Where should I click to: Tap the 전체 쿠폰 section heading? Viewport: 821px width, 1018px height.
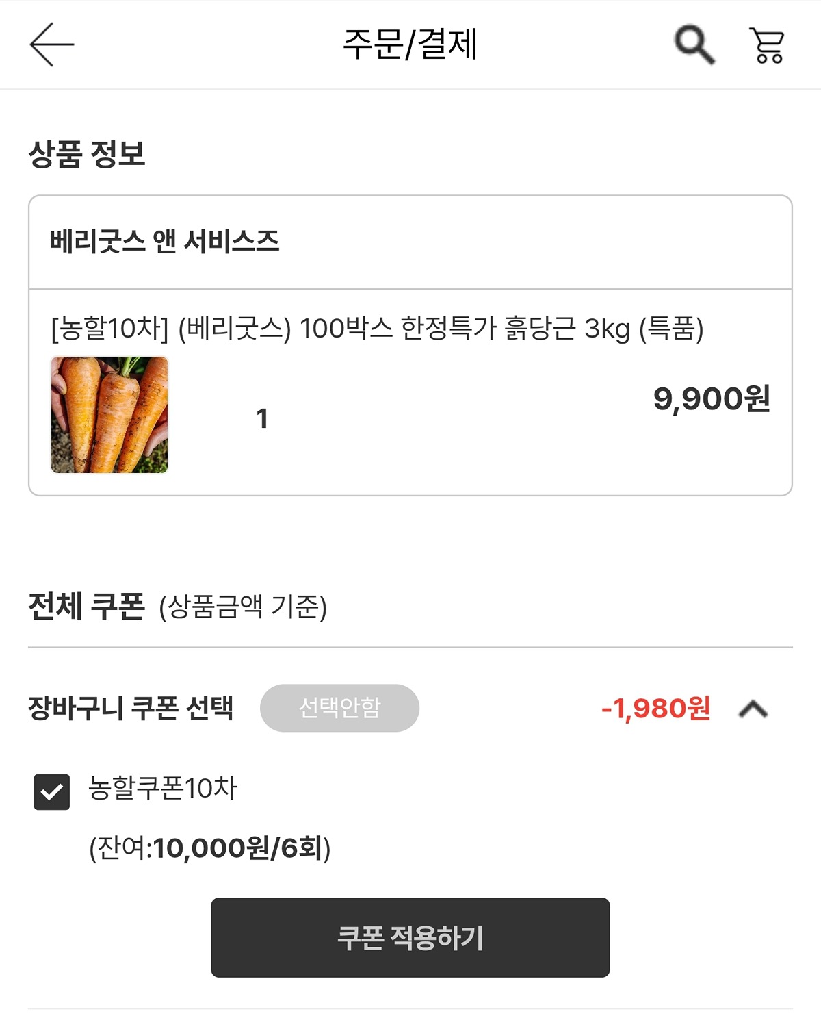87,607
